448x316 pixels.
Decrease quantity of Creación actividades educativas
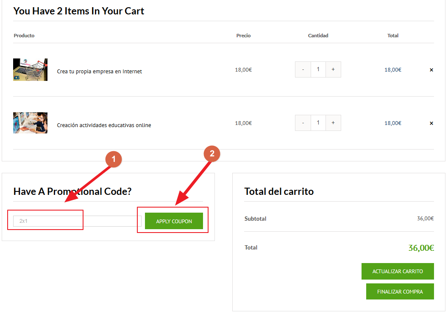[303, 123]
